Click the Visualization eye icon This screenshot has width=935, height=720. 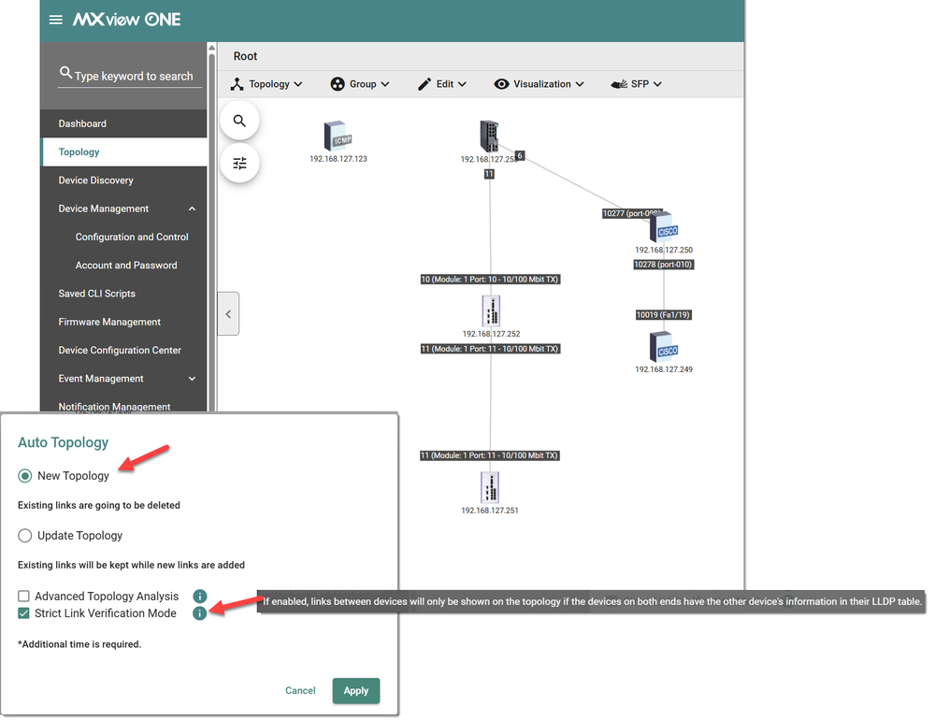pos(501,84)
